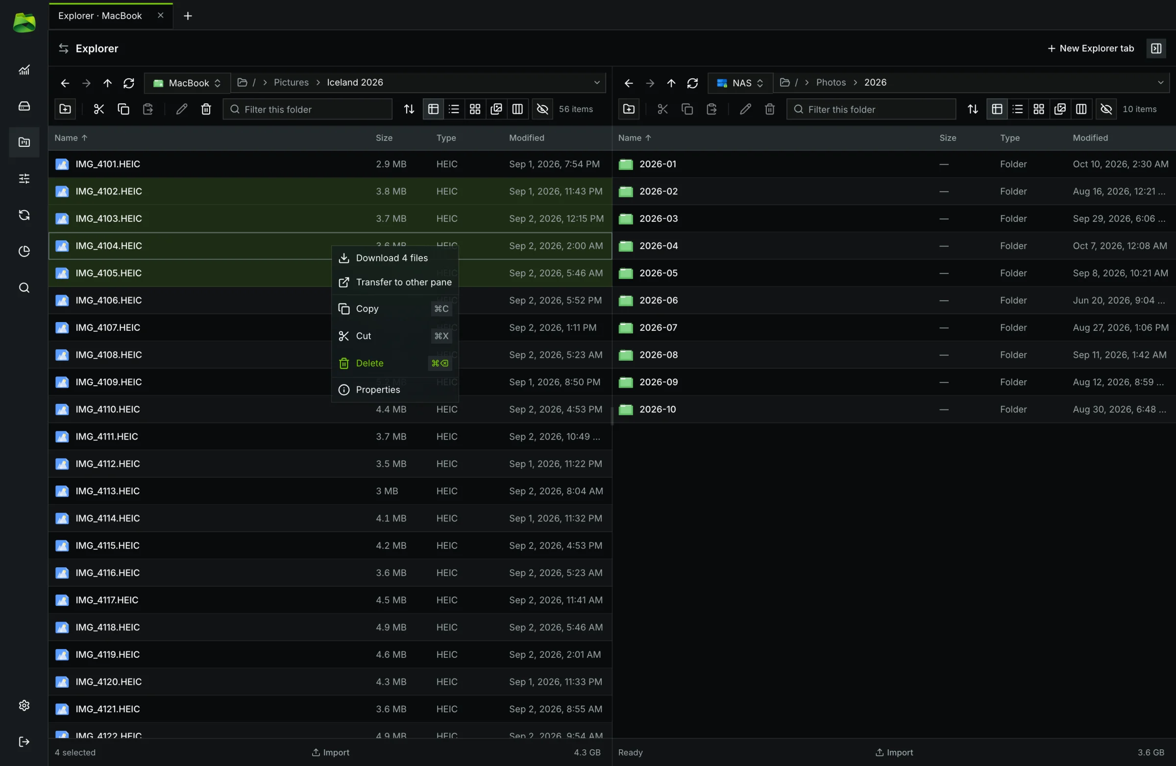Viewport: 1176px width, 766px height.
Task: Click Import in the NAS pane footer
Action: (894, 752)
